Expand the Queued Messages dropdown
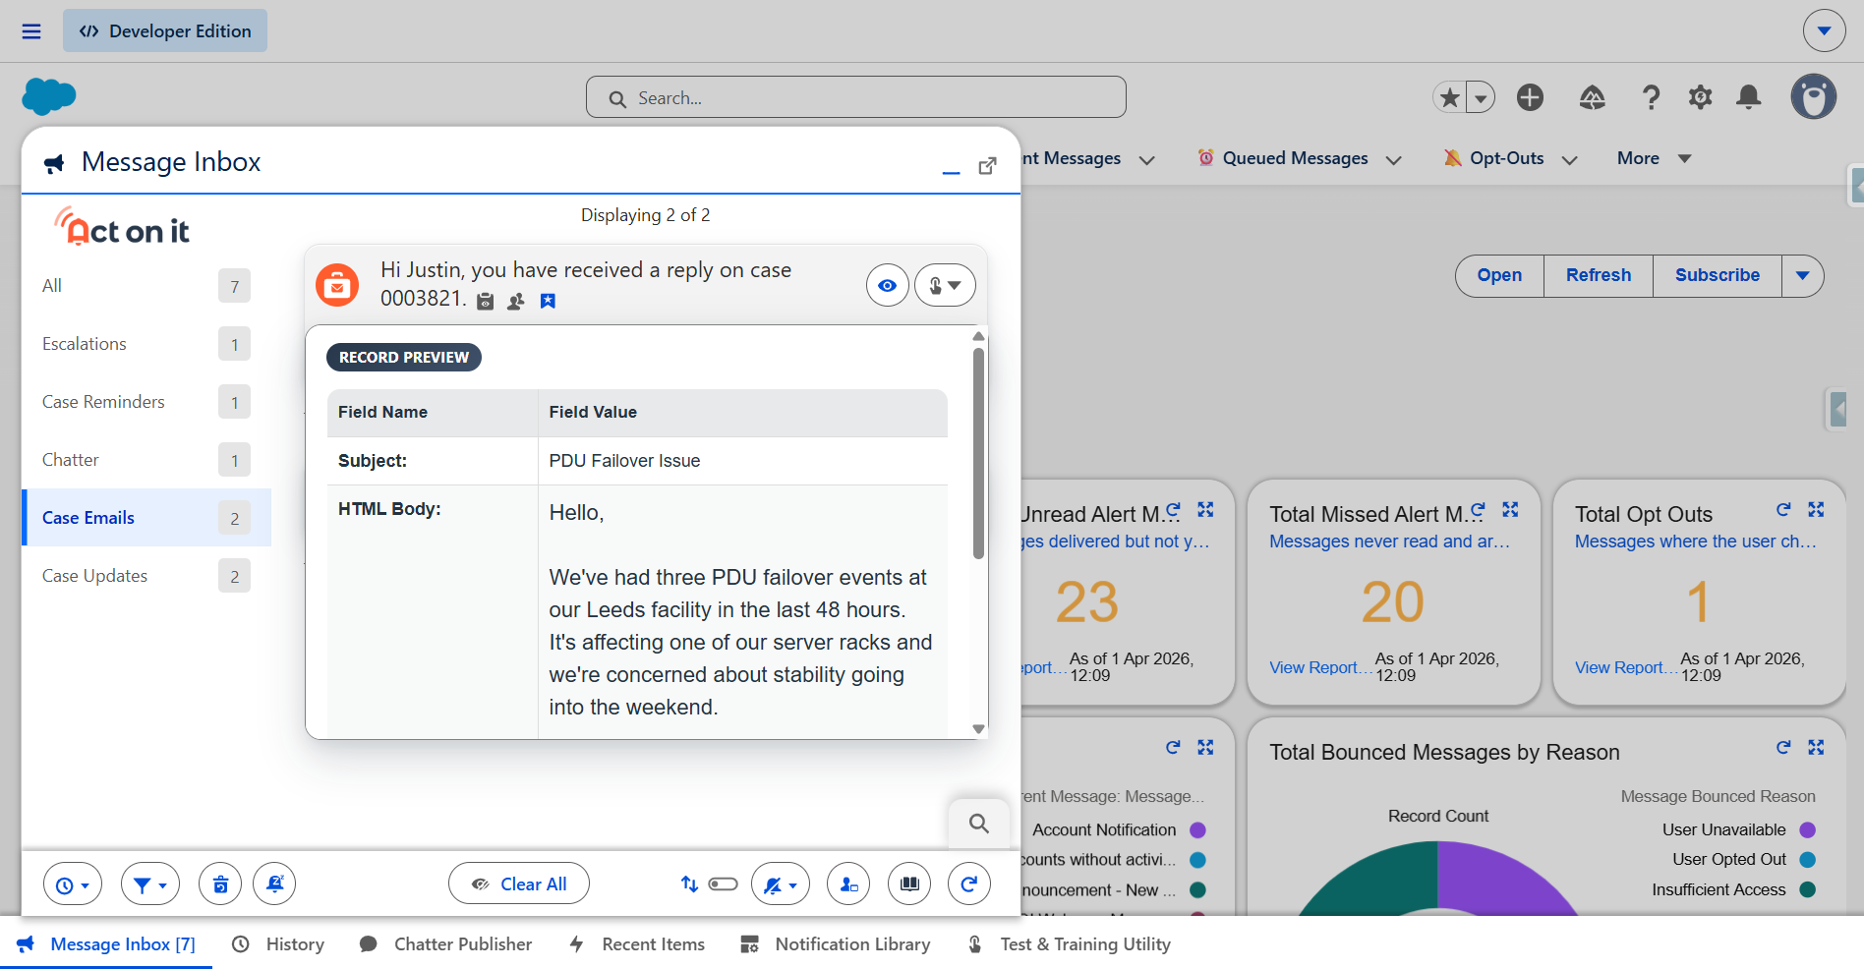This screenshot has width=1864, height=969. 1395,158
